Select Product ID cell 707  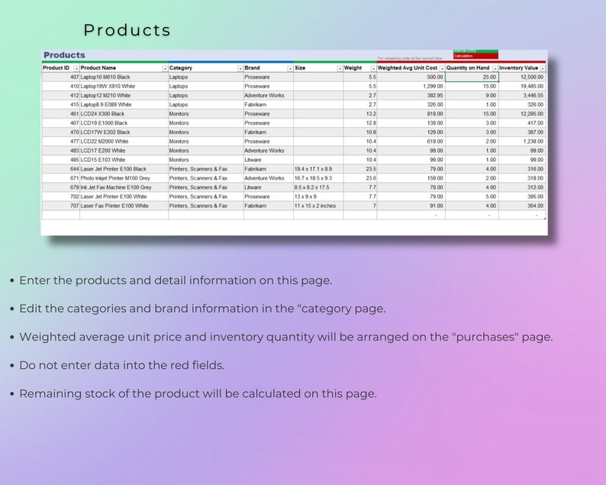(x=61, y=205)
